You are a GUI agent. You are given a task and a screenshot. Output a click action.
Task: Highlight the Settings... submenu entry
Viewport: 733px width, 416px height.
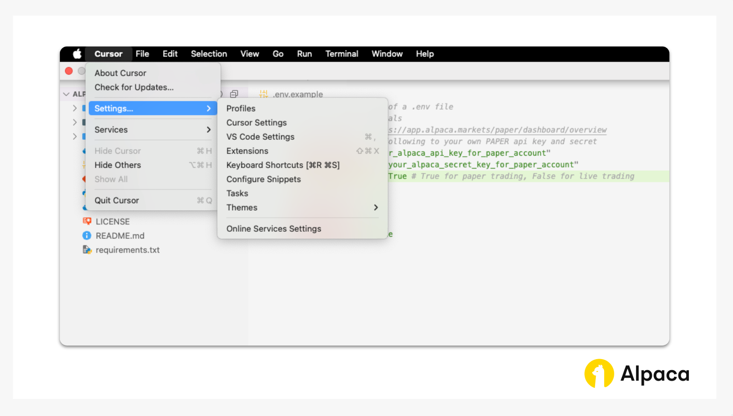pos(153,109)
